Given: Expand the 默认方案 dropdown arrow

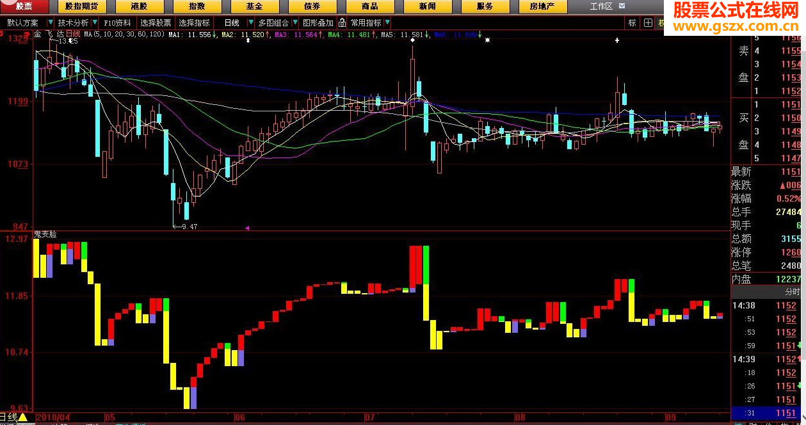Looking at the screenshot, I should (50, 22).
